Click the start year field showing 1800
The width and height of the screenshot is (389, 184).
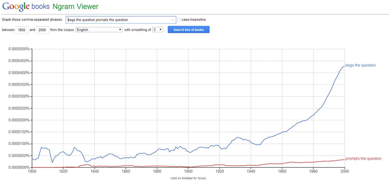tap(22, 30)
